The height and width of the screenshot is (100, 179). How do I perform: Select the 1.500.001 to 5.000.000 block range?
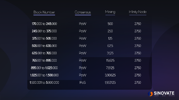(44, 82)
